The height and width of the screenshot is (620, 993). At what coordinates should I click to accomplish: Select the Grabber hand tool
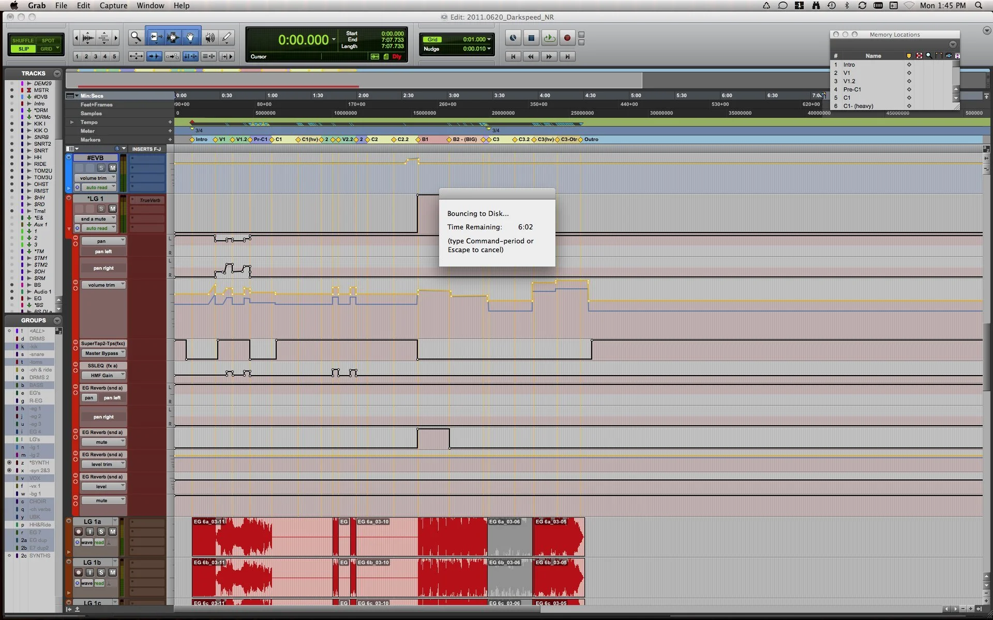[x=190, y=37]
